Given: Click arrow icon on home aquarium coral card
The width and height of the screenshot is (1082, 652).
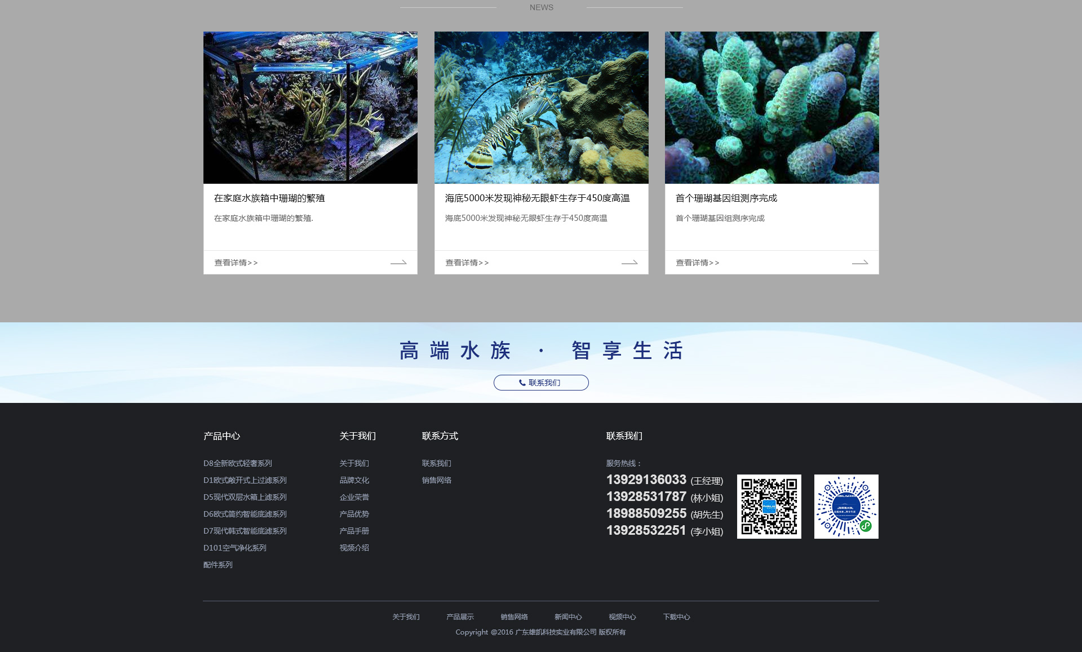Looking at the screenshot, I should (398, 263).
